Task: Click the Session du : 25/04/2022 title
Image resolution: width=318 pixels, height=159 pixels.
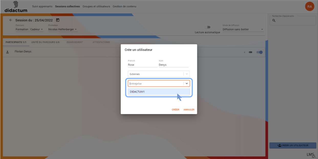Action: [34, 20]
